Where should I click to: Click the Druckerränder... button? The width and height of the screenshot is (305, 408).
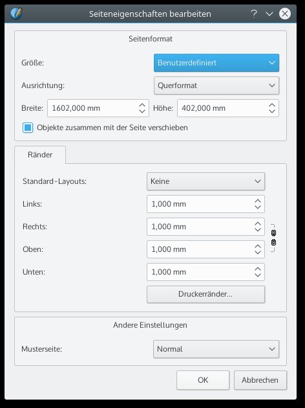point(206,294)
